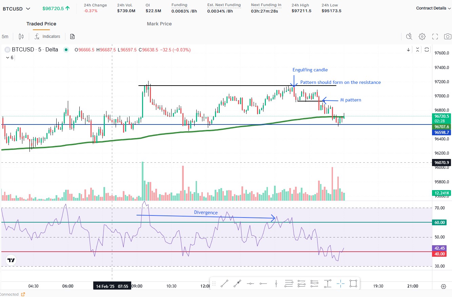Select the crosshair cursor tool
The height and width of the screenshot is (297, 452).
pyautogui.click(x=340, y=283)
